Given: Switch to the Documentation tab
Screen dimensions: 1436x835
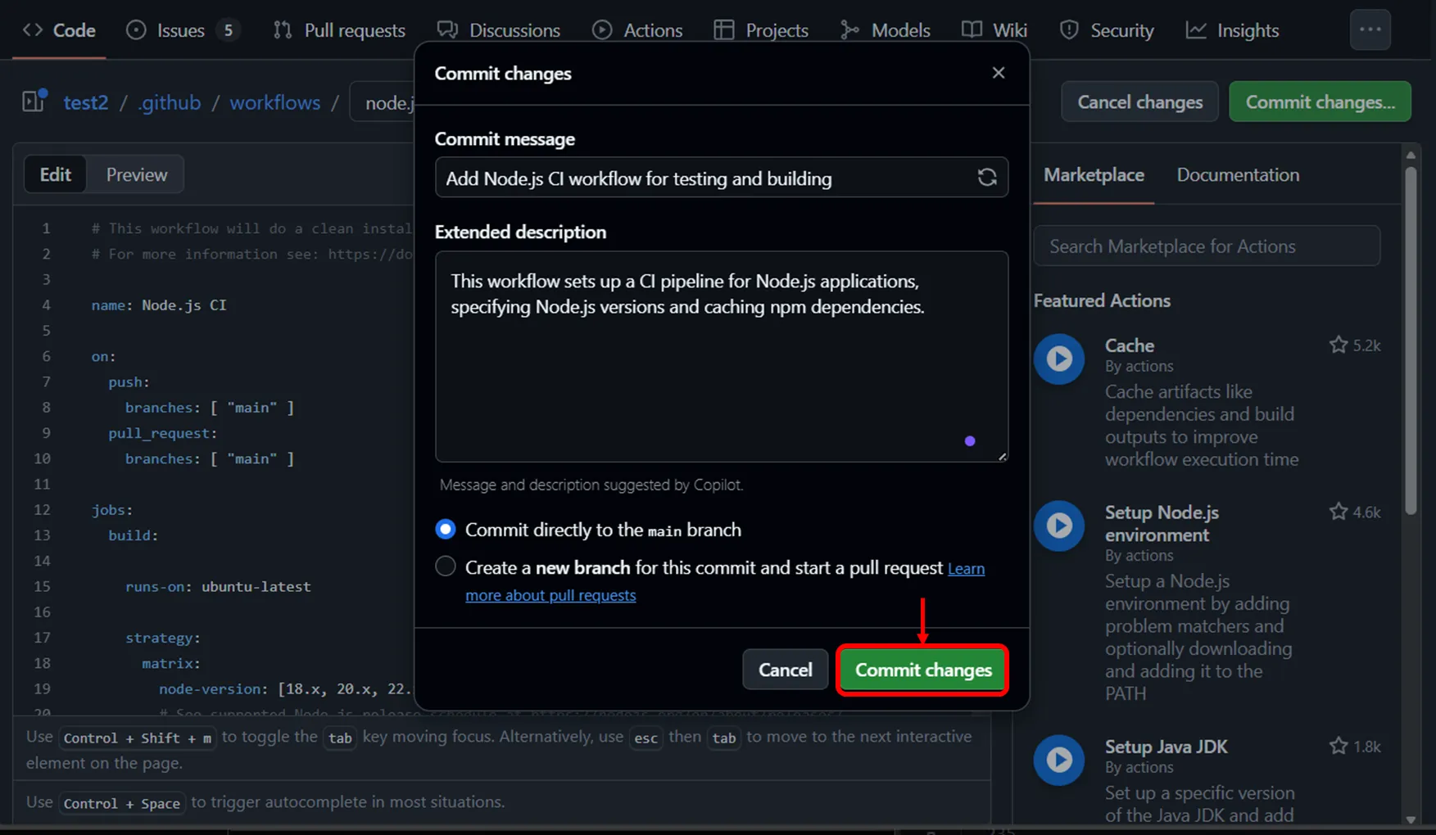Looking at the screenshot, I should [1237, 175].
